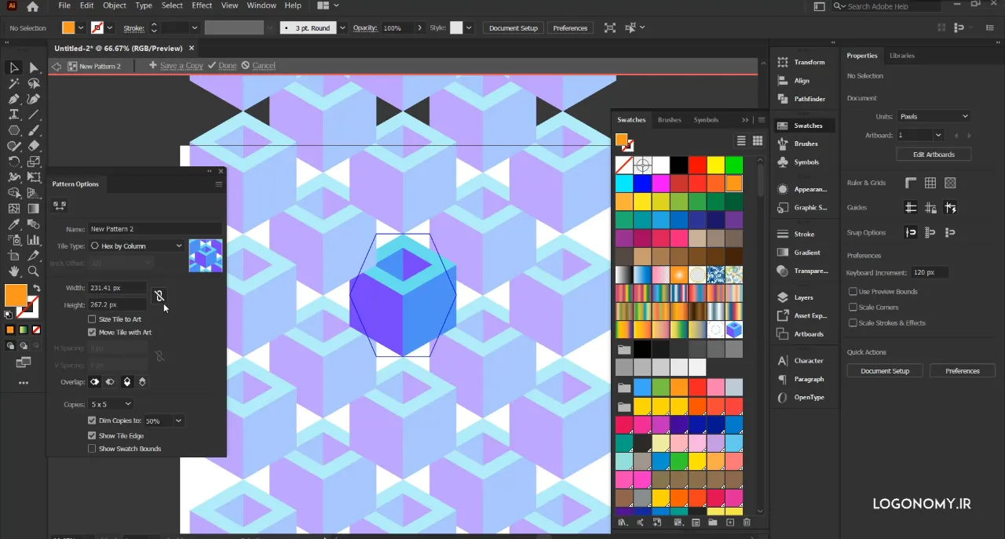Click the Pattern Tile Tool icon
Image resolution: width=1005 pixels, height=539 pixels.
[60, 206]
